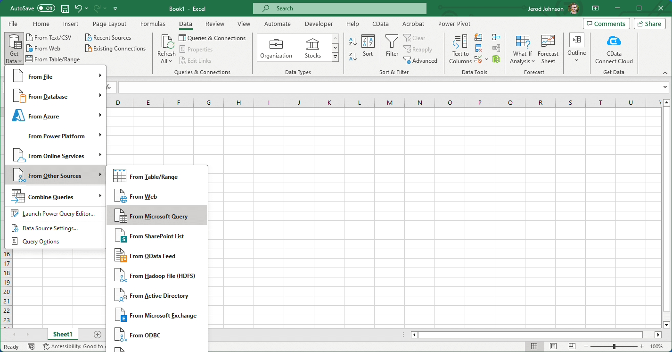Create a Forecast Sheet
Image resolution: width=672 pixels, height=352 pixels.
coord(548,49)
